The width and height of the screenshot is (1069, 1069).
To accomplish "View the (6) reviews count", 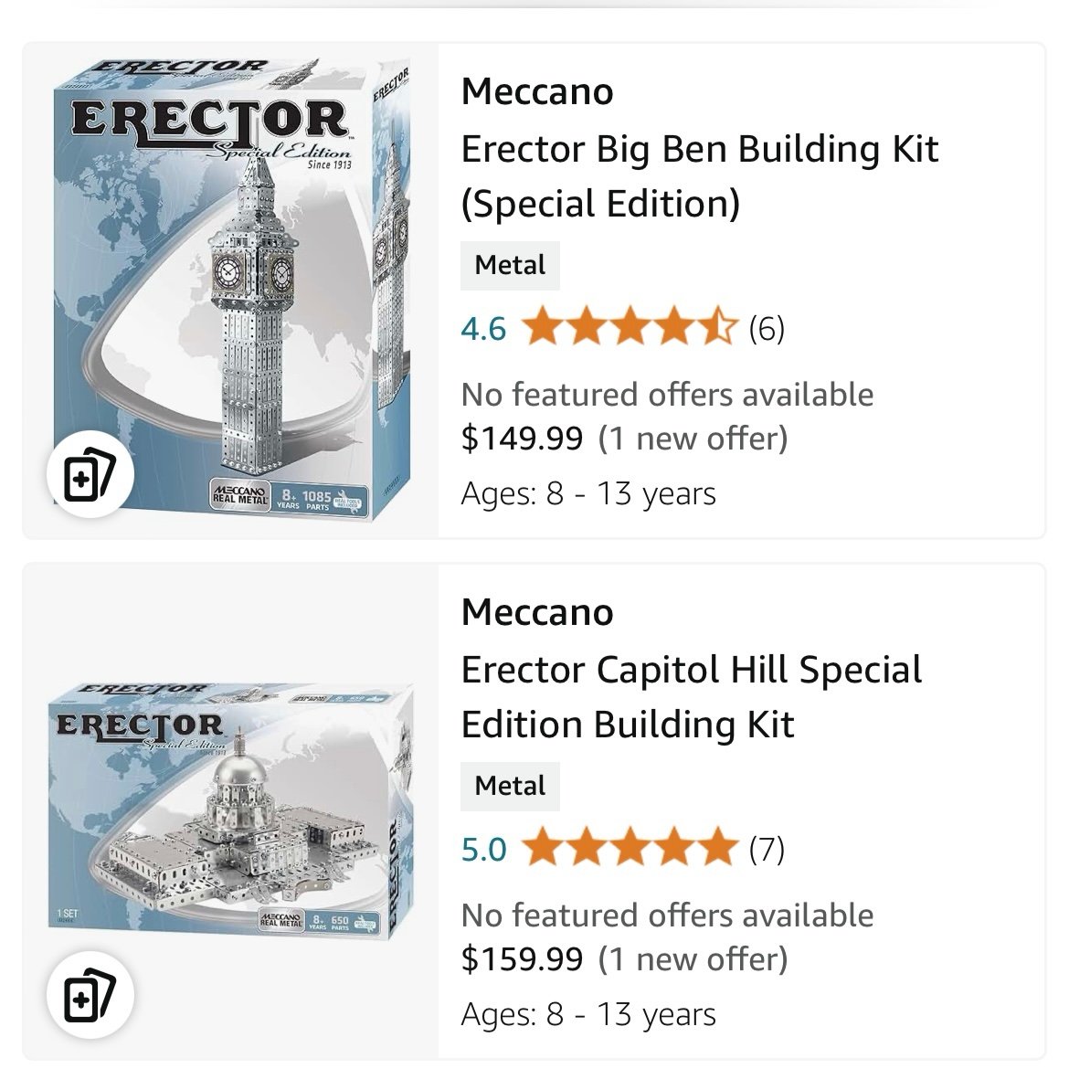I will point(767,329).
